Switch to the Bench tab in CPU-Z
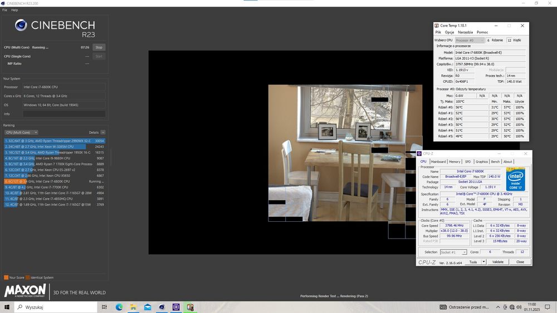 click(495, 162)
